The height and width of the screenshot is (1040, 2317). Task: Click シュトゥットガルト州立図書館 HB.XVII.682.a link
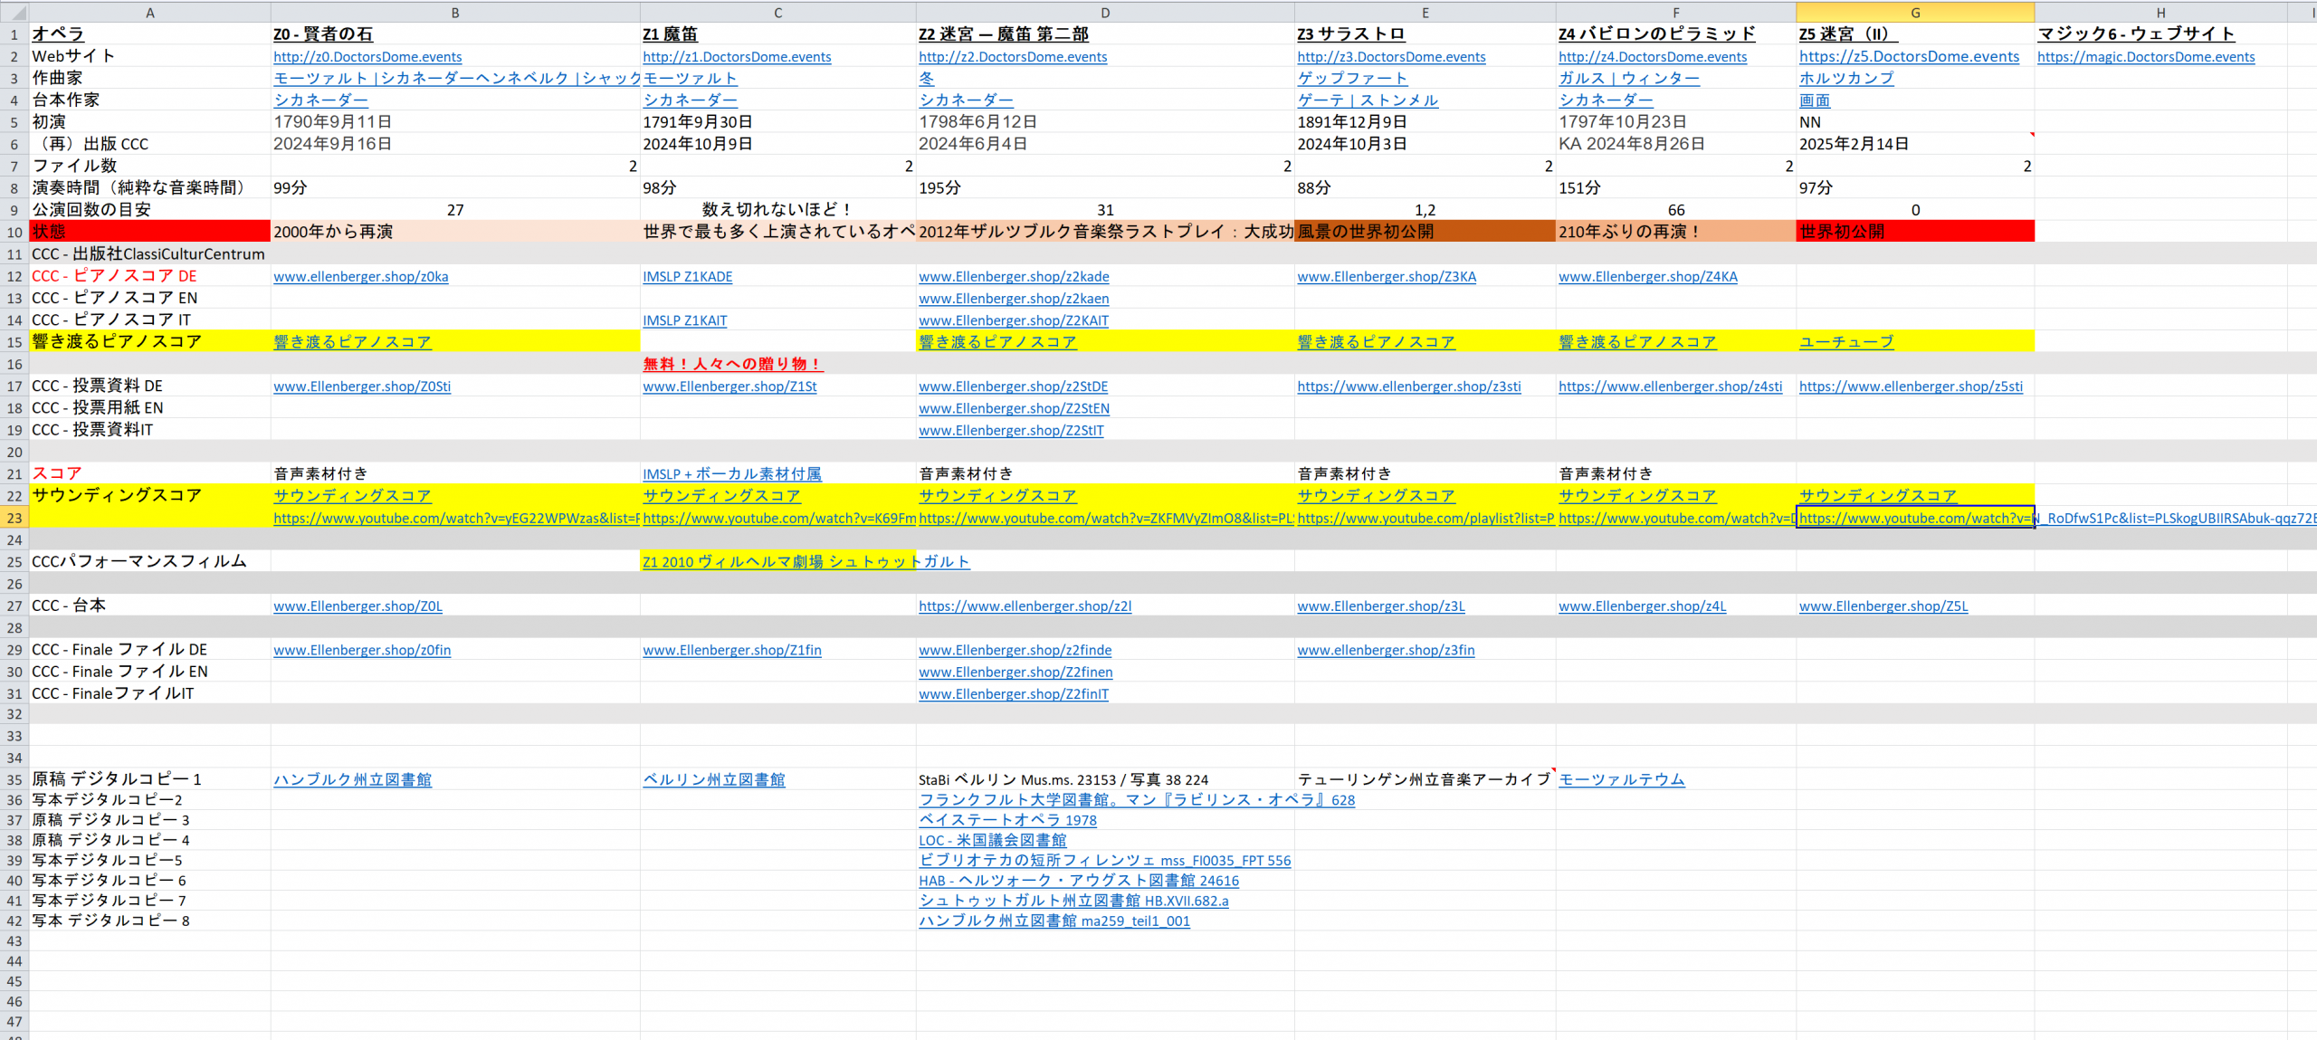tap(1073, 901)
